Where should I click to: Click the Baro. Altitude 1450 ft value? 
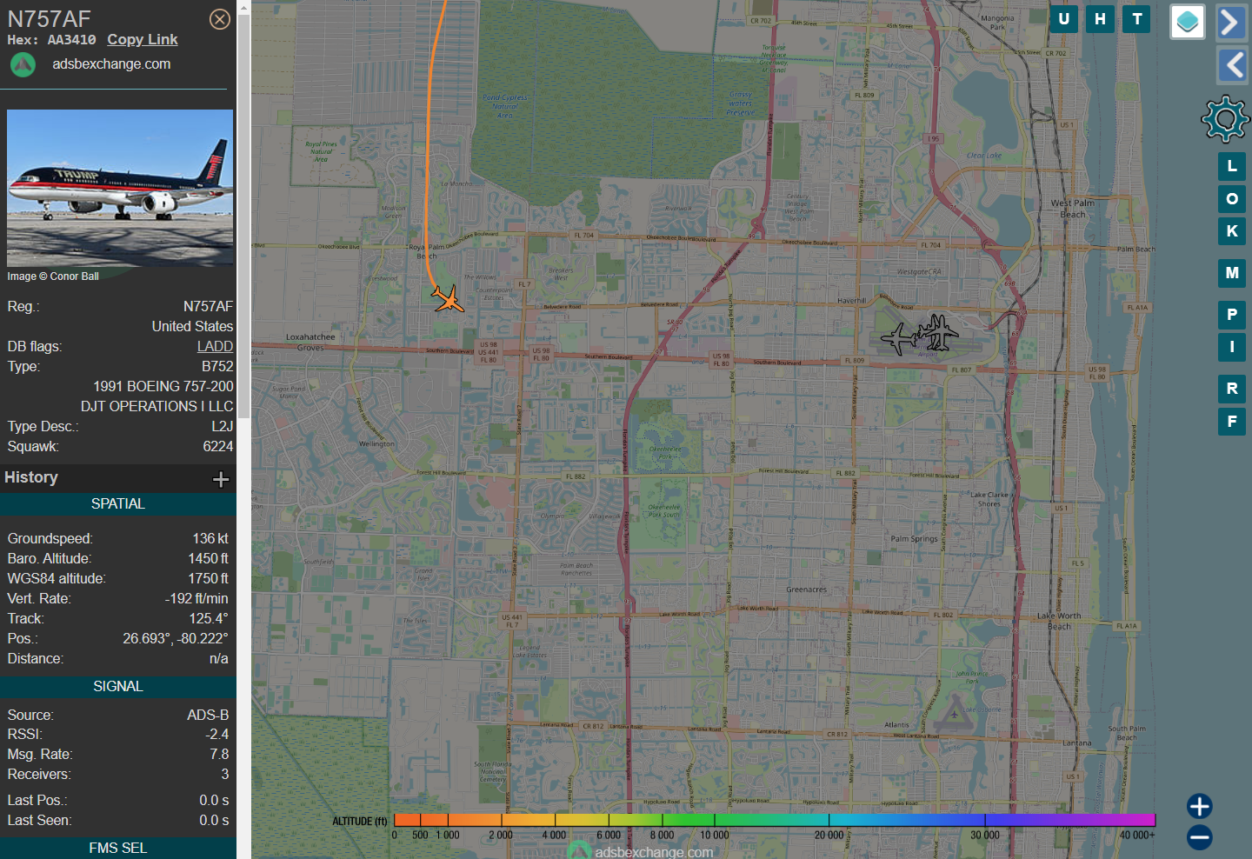coord(208,559)
